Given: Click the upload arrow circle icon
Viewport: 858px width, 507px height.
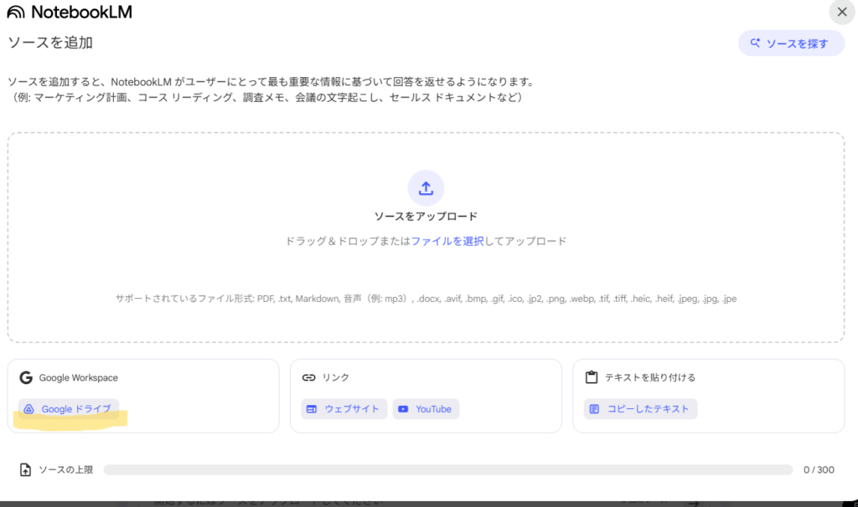Looking at the screenshot, I should click(426, 188).
